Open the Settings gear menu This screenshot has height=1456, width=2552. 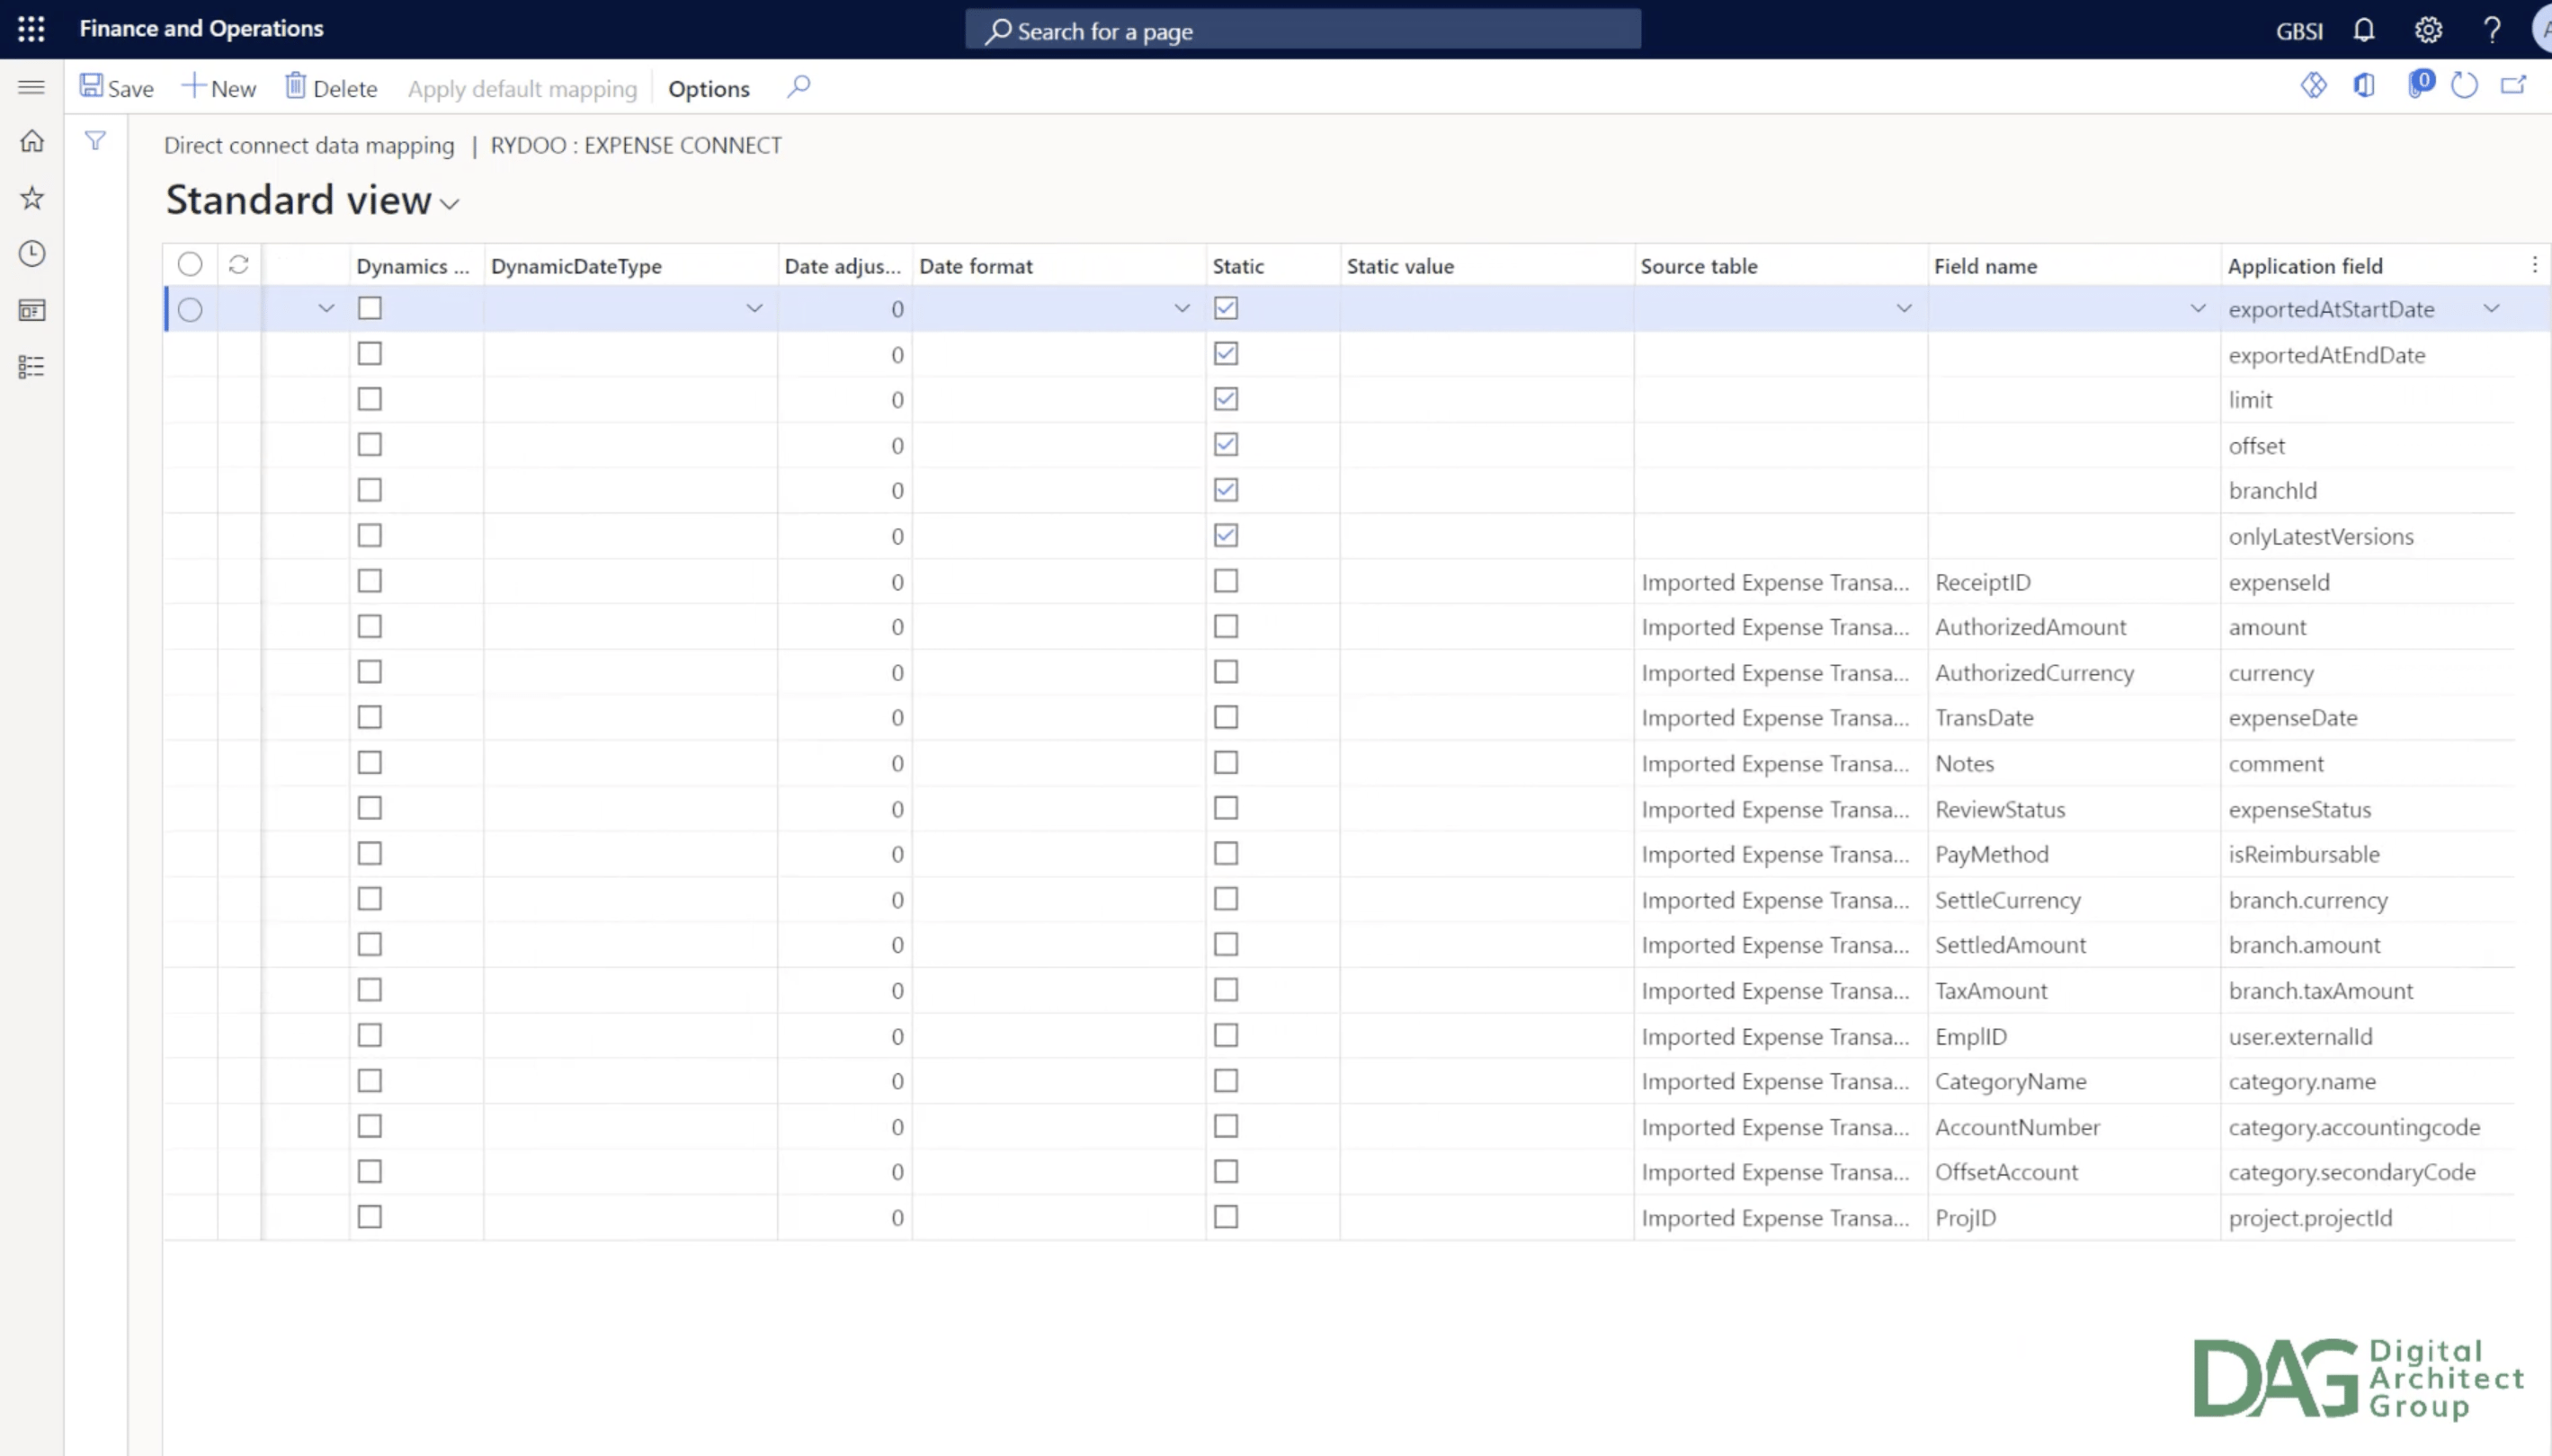[x=2428, y=29]
